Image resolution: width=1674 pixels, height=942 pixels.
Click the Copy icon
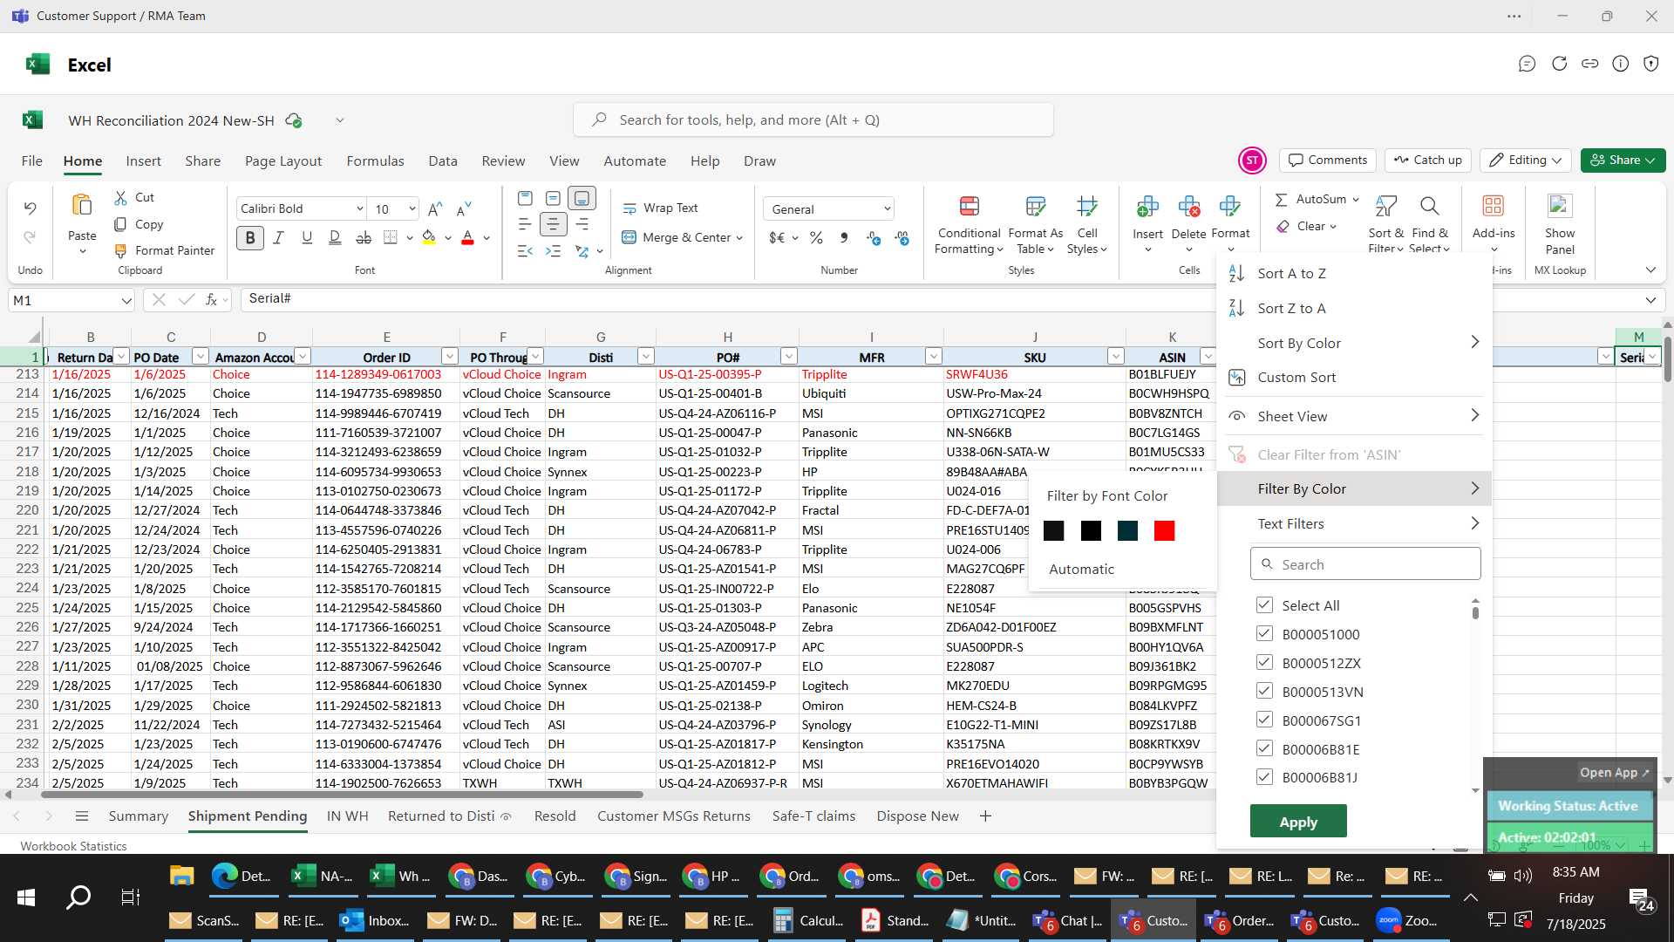(121, 224)
